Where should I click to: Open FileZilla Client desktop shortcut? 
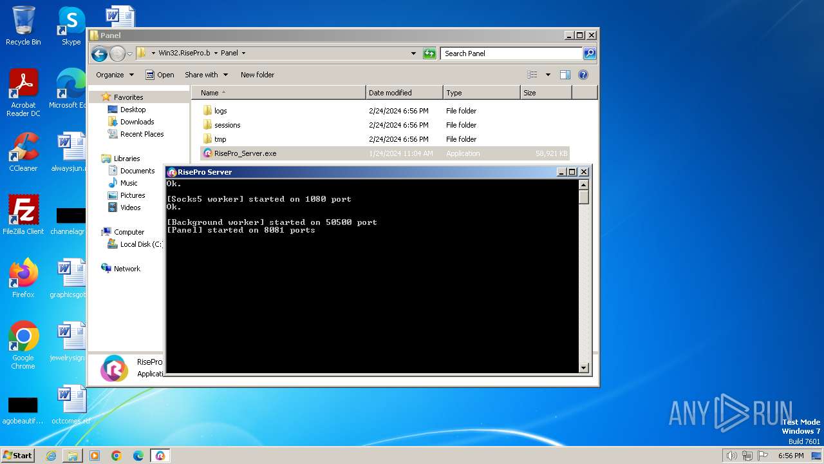click(x=23, y=215)
